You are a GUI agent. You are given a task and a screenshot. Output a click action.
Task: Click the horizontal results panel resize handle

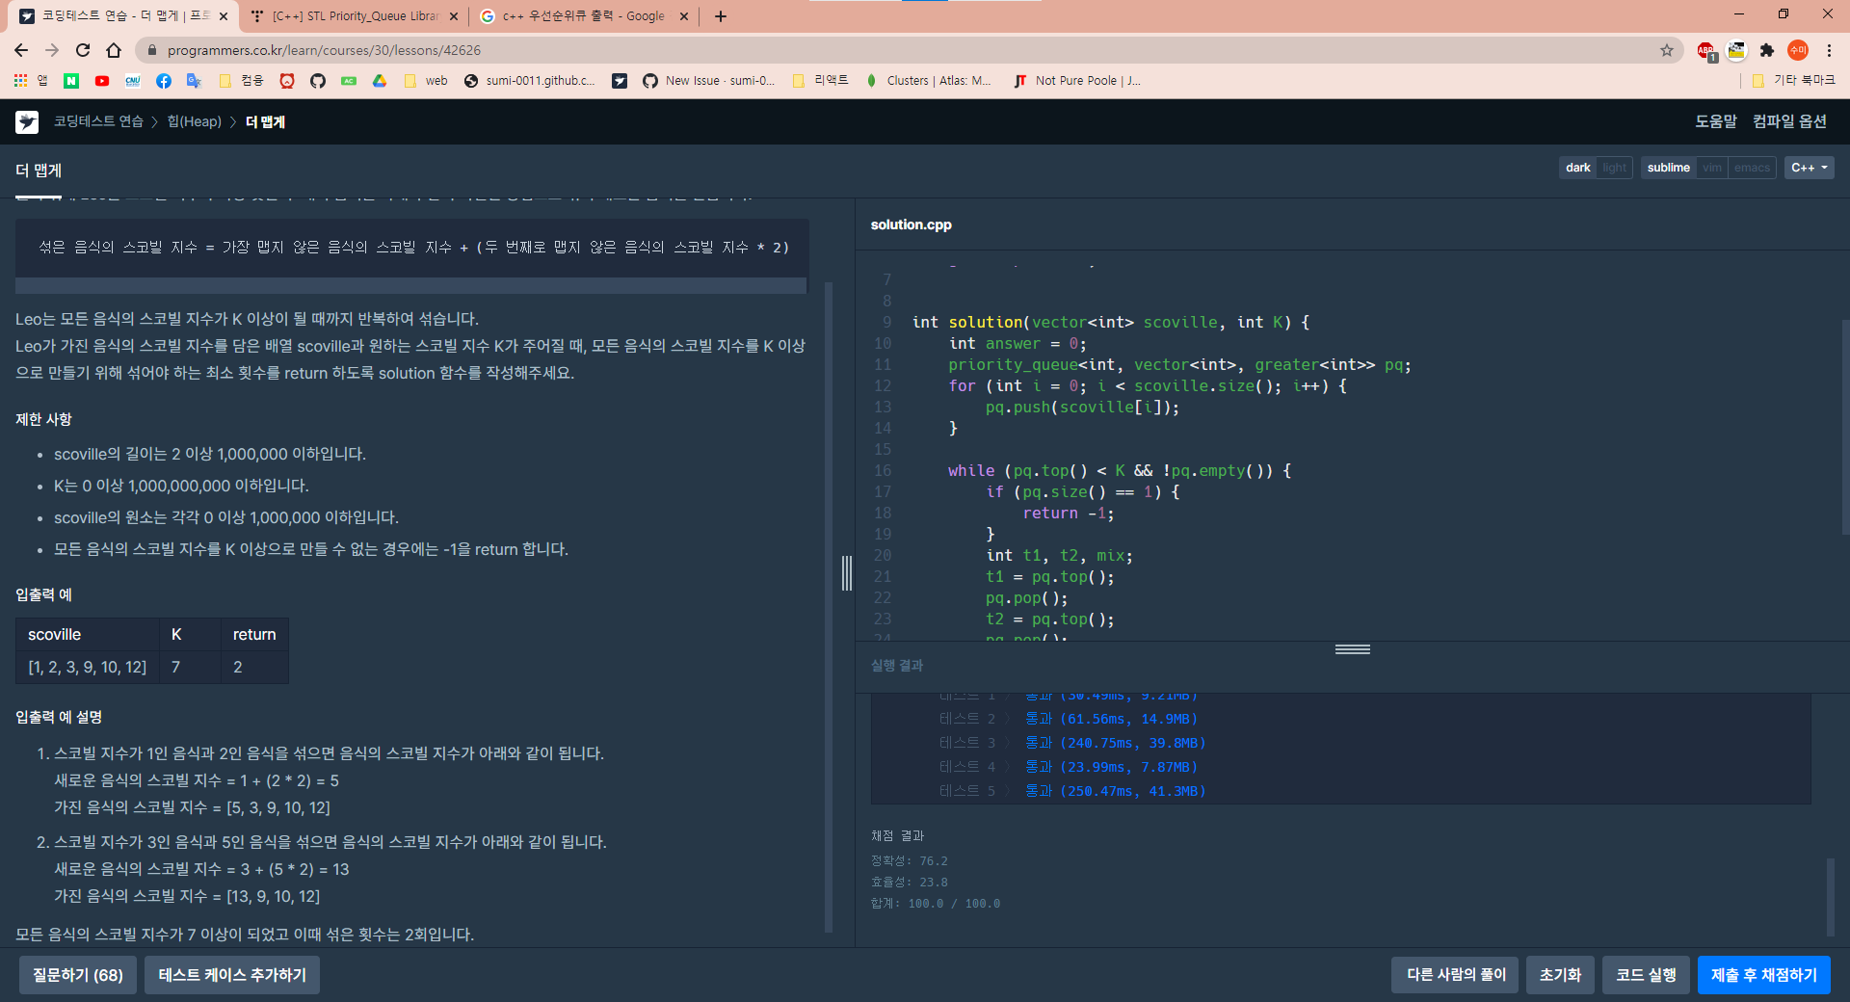point(1353,649)
